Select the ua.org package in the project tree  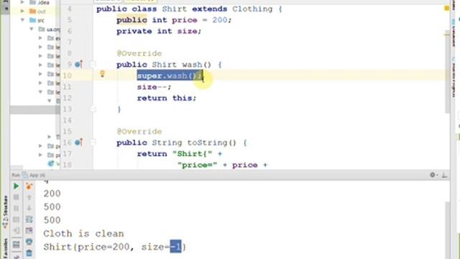(x=49, y=29)
